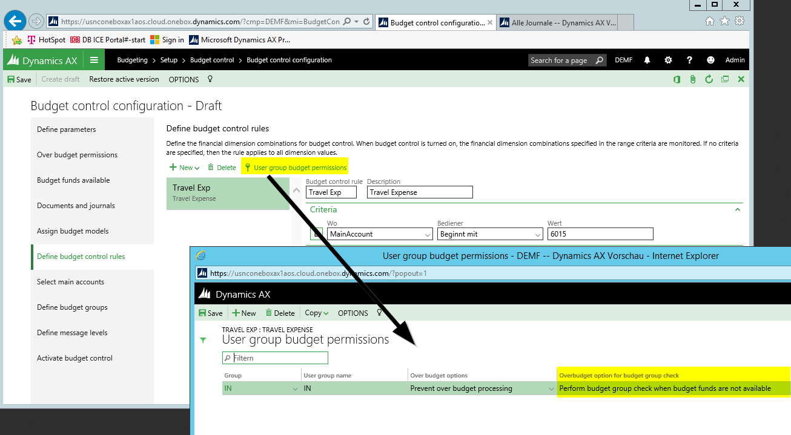
Task: Switch to the 'Alle Journale' browser tab
Action: pyautogui.click(x=563, y=22)
